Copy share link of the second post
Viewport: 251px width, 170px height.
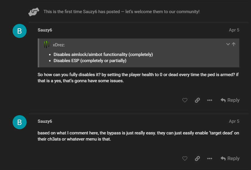197,159
